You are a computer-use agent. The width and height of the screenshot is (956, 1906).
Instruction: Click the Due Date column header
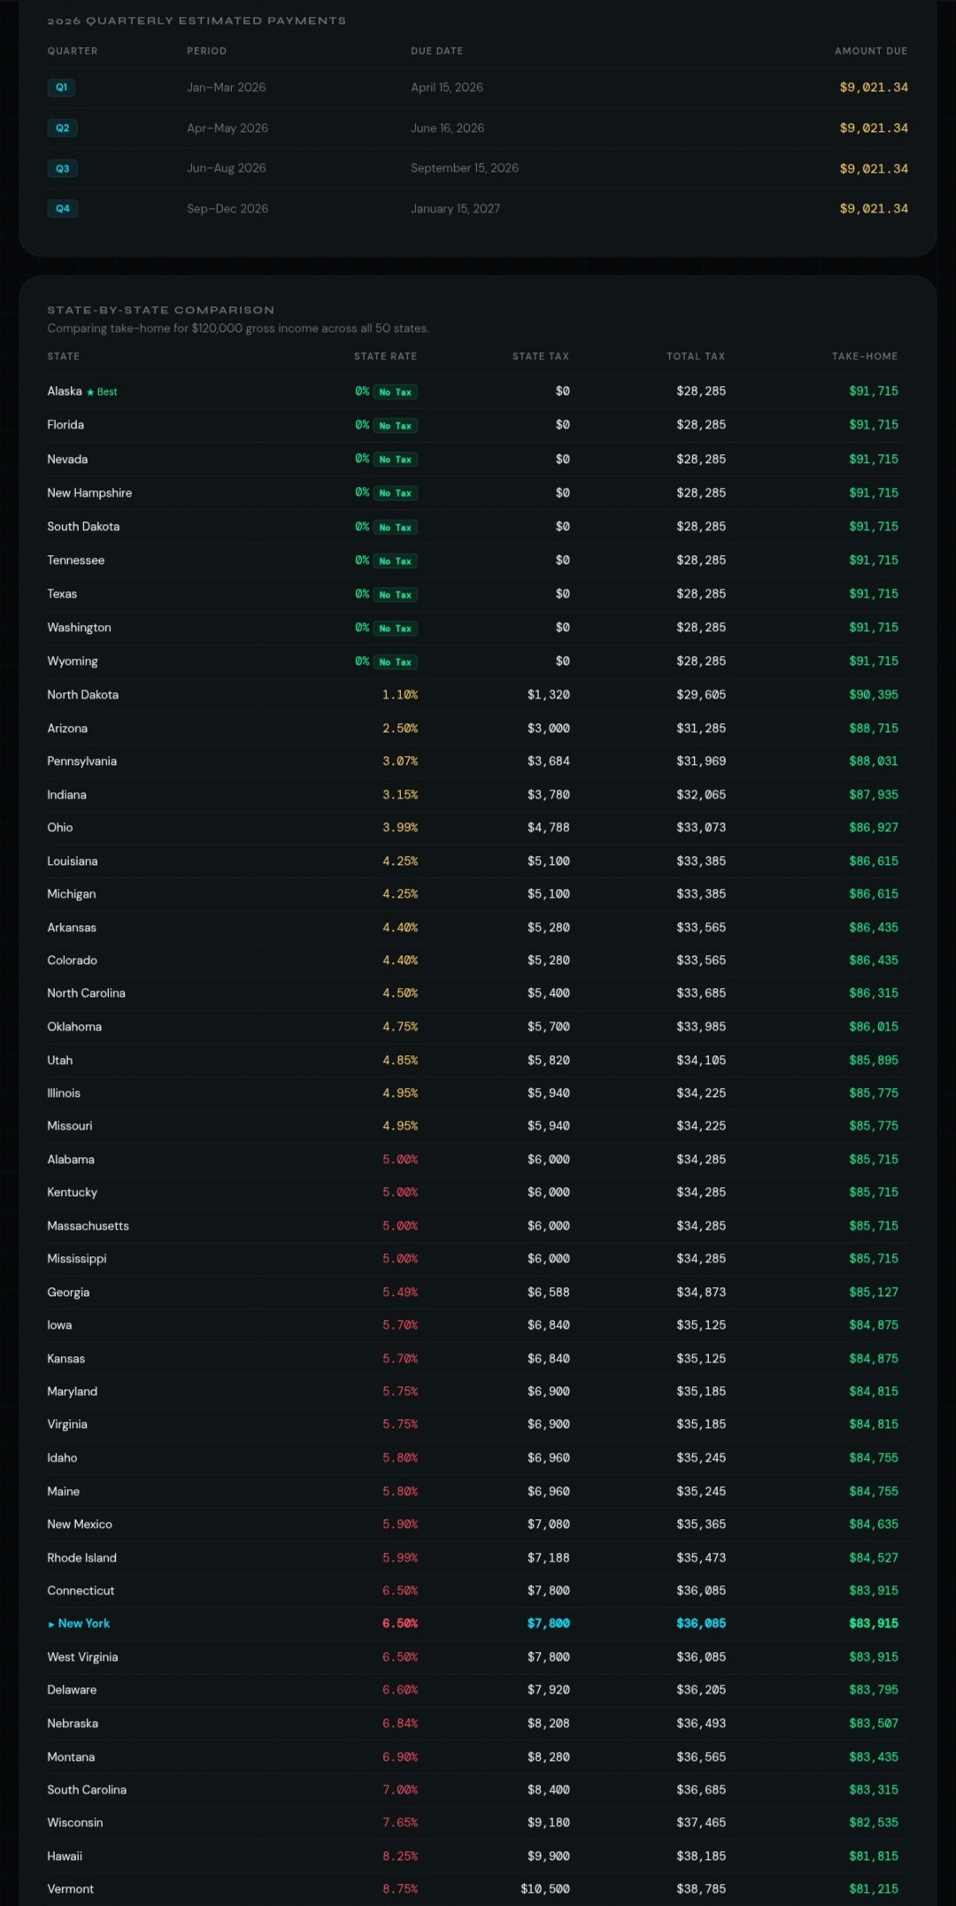point(436,51)
